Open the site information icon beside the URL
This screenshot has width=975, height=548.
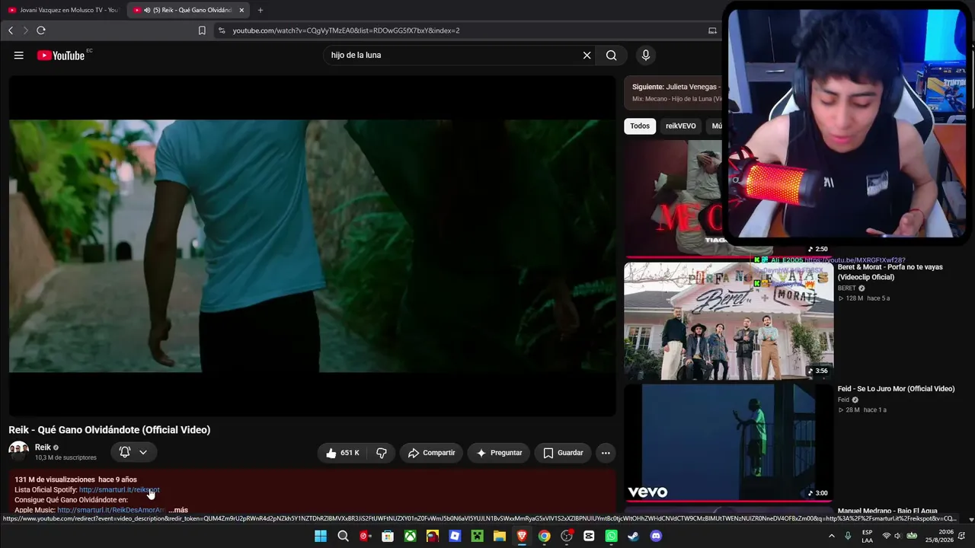[x=222, y=30]
